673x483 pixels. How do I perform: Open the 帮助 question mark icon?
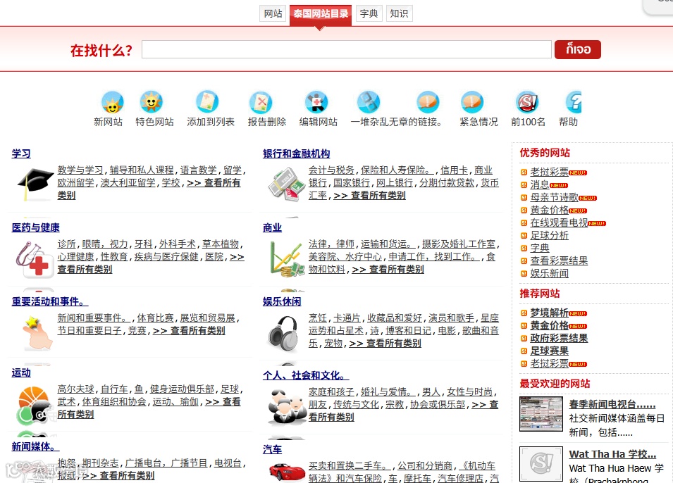[x=574, y=102]
